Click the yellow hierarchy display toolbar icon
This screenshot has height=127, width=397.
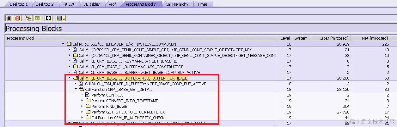pos(29,18)
